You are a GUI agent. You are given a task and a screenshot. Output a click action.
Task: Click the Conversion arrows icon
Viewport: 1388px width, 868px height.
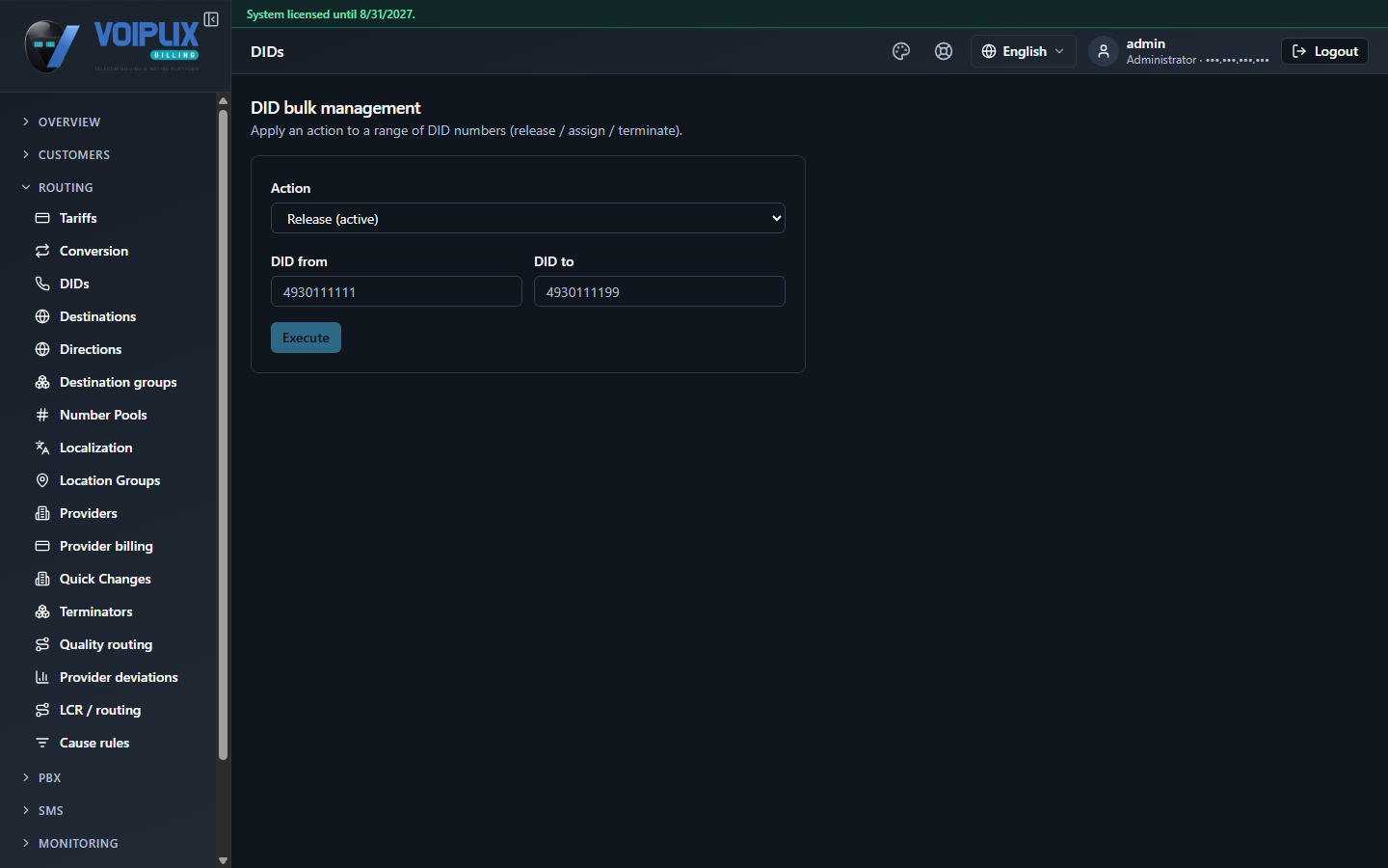click(x=42, y=251)
